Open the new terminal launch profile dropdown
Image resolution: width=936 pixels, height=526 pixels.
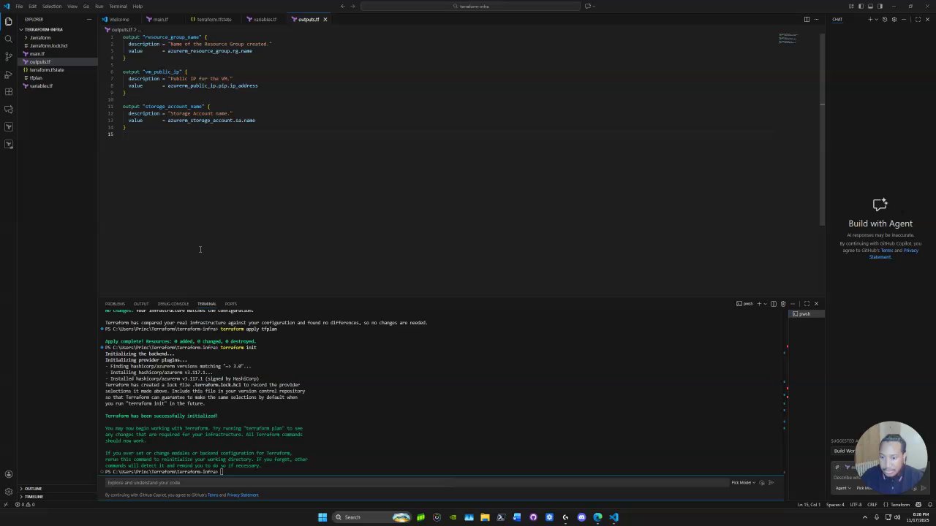[765, 304]
